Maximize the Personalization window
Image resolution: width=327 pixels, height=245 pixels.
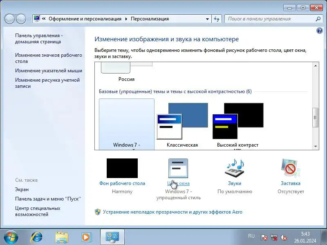pyautogui.click(x=303, y=8)
